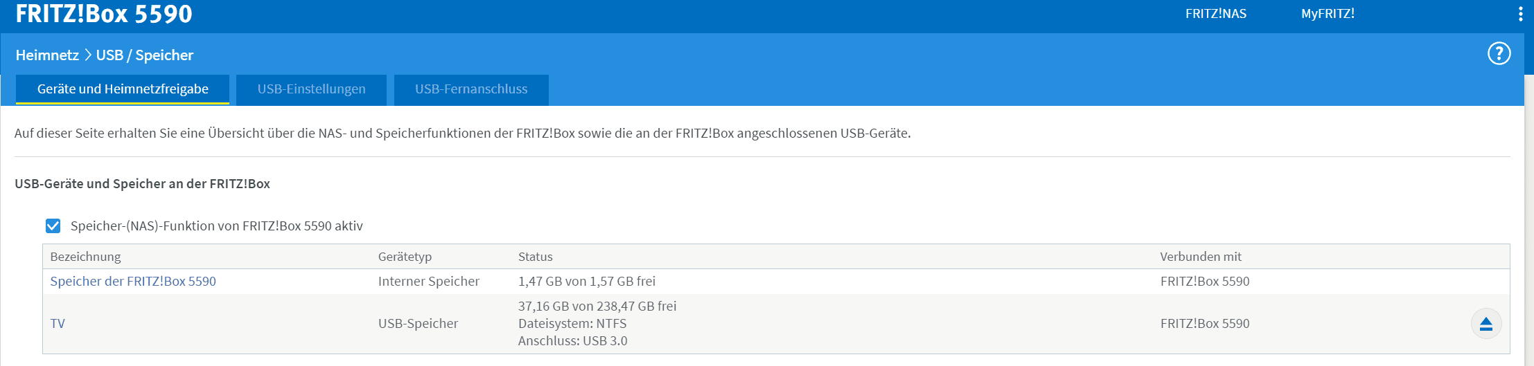The image size is (1534, 366).
Task: Click the Bezeichnung column header
Action: [85, 257]
